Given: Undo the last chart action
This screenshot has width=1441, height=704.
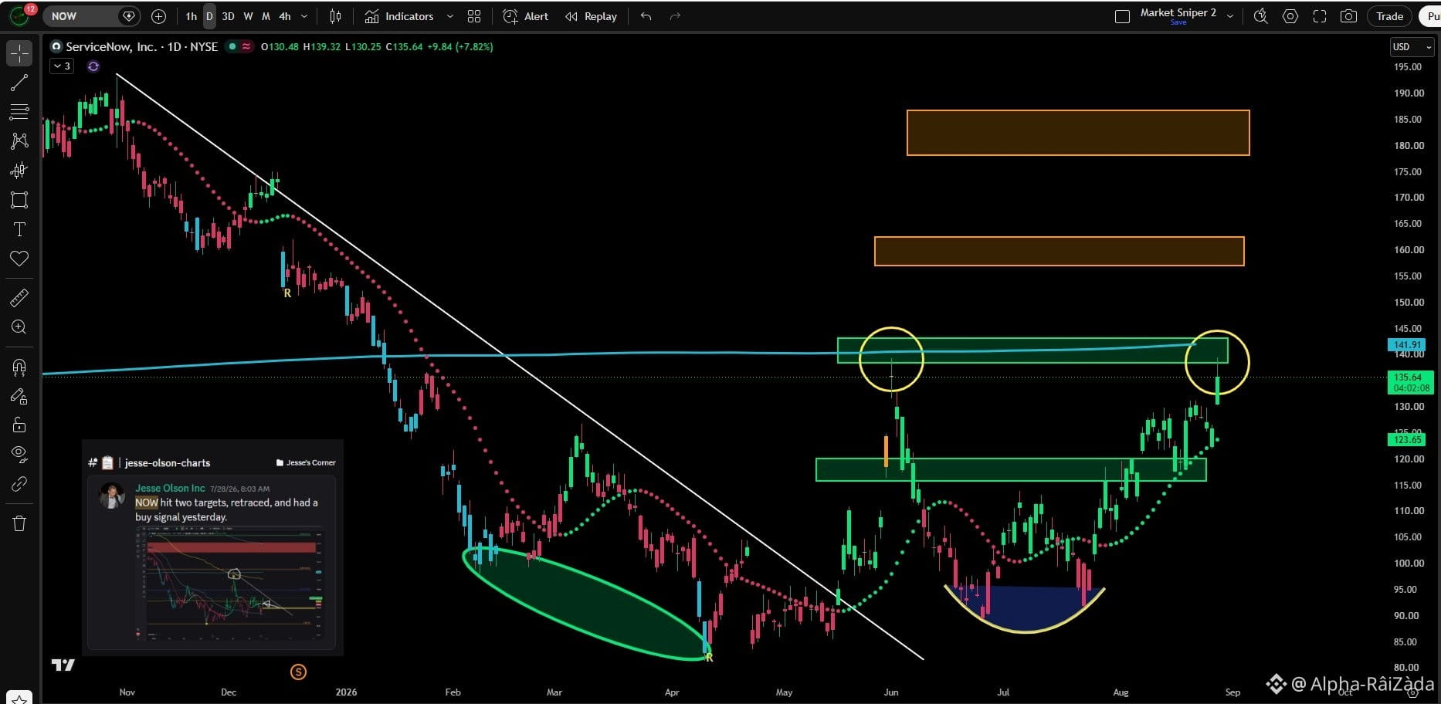Looking at the screenshot, I should [x=646, y=16].
